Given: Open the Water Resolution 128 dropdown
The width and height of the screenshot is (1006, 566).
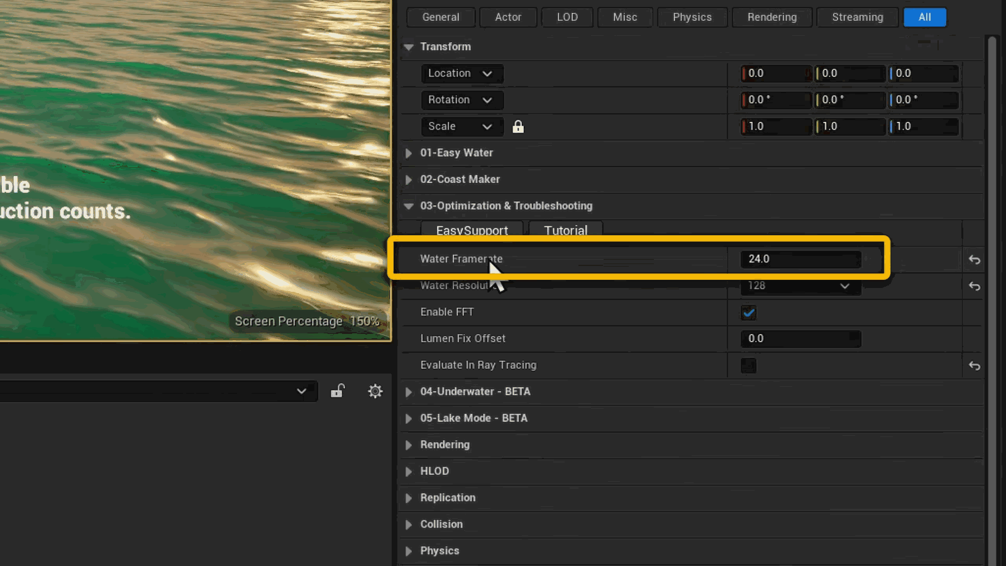Looking at the screenshot, I should point(800,286).
